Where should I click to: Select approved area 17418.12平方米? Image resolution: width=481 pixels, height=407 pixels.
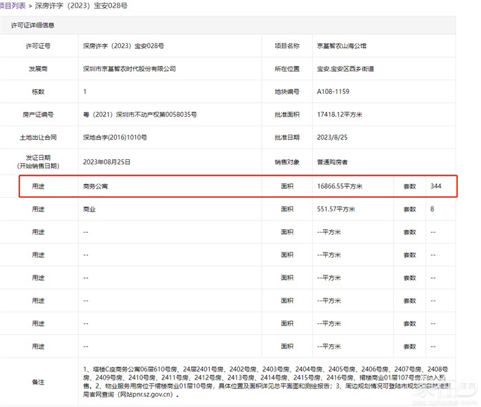tap(339, 115)
